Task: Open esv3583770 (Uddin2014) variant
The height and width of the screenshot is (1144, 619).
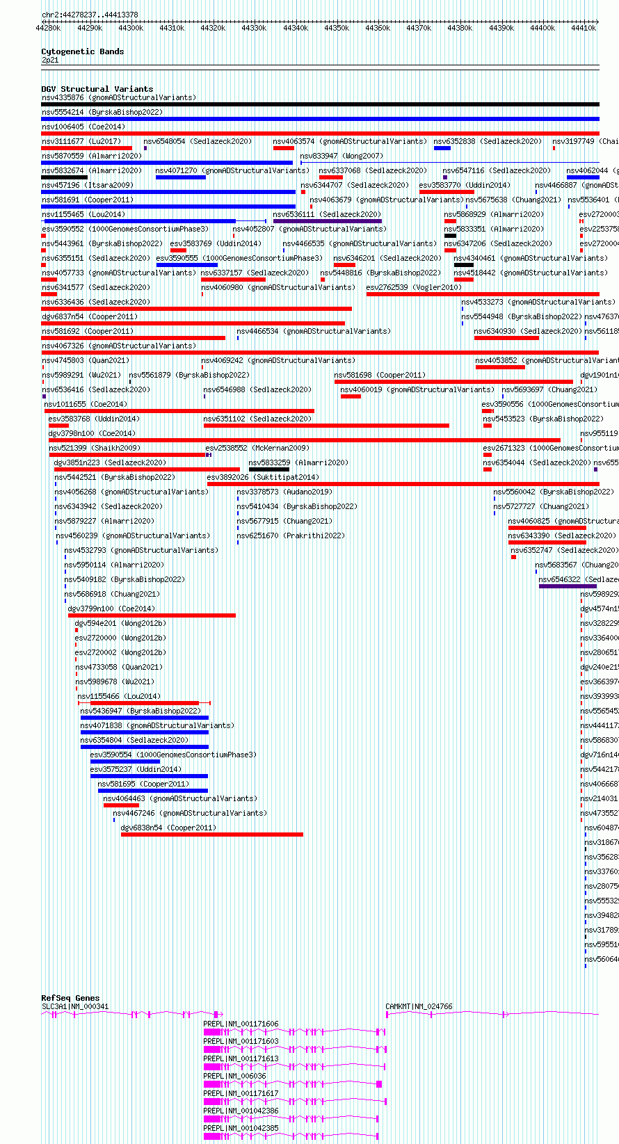Action: [x=465, y=185]
